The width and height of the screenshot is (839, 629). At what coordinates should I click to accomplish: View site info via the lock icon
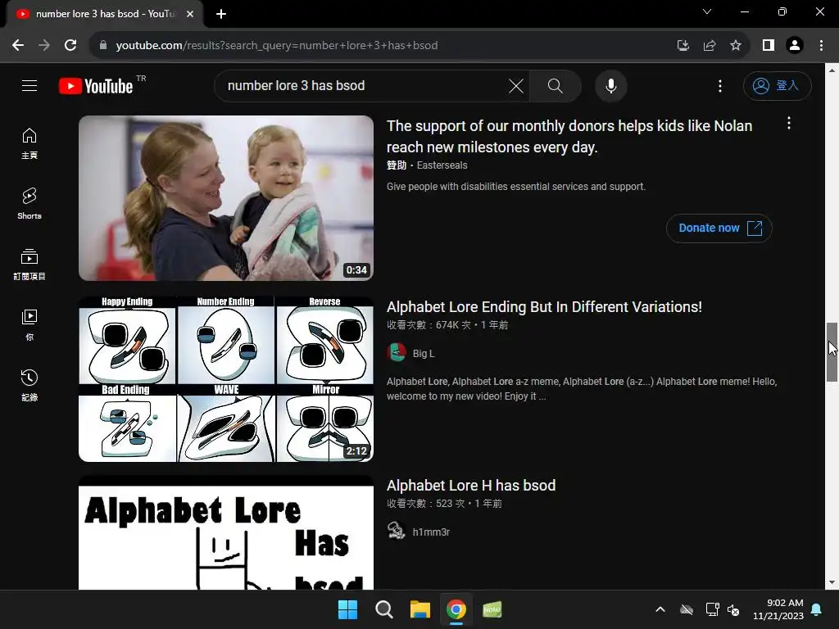click(103, 46)
